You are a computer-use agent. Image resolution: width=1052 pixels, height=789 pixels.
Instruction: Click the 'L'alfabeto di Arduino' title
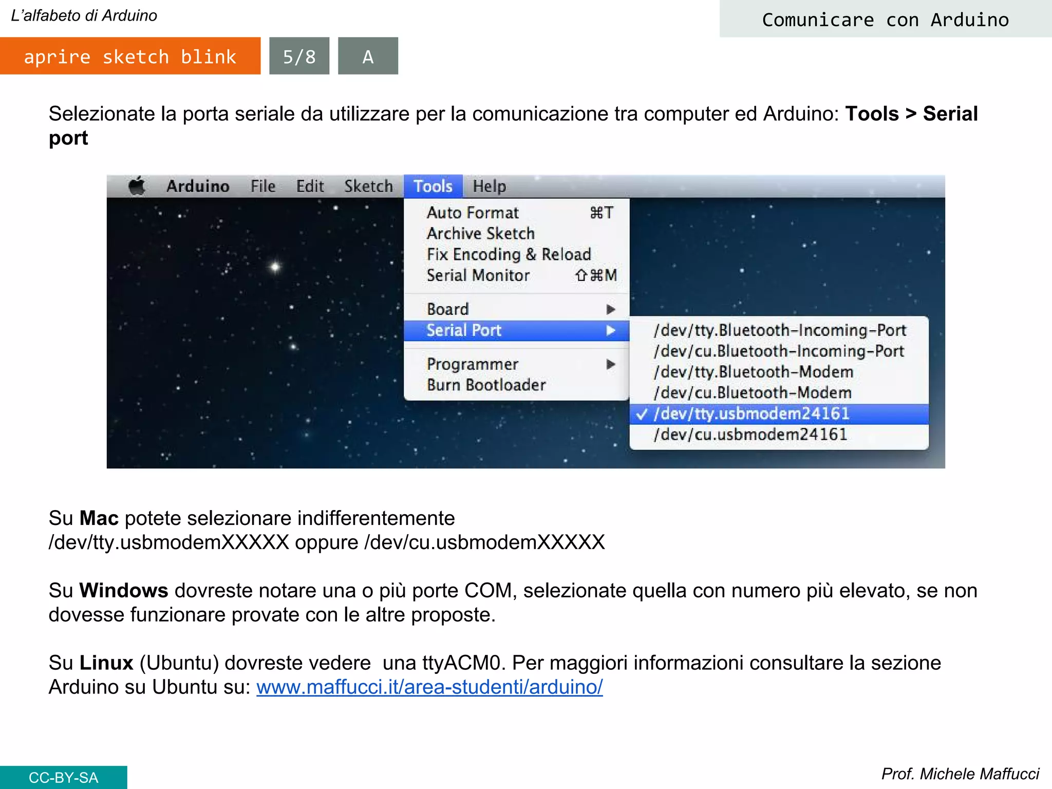[84, 16]
